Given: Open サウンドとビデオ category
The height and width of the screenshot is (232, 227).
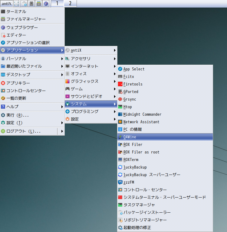Looking at the screenshot, I should click(x=91, y=96).
